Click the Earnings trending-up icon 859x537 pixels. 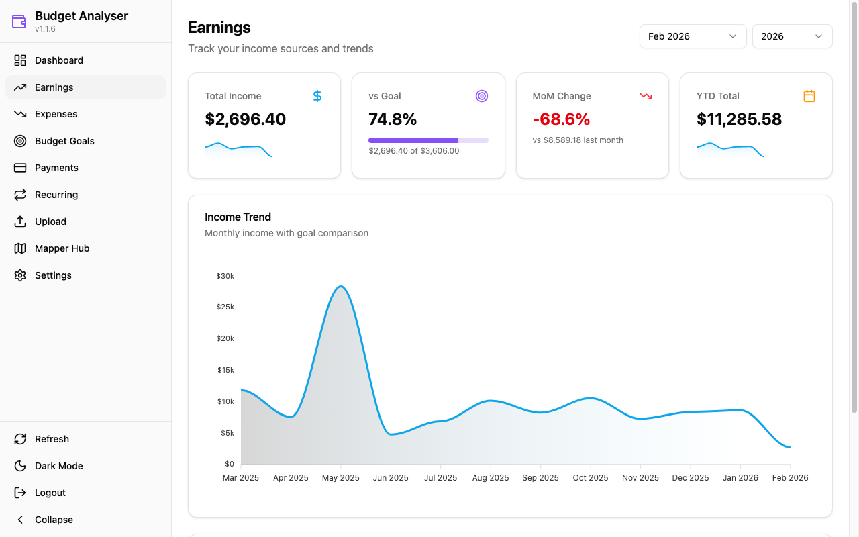click(20, 87)
